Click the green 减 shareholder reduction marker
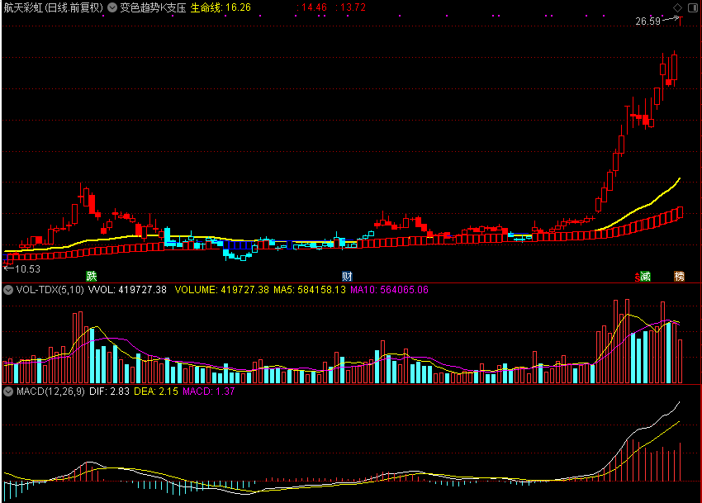This screenshot has height=503, width=702. pyautogui.click(x=645, y=277)
